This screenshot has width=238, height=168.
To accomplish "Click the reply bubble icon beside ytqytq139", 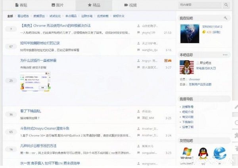I will [x=138, y=32].
